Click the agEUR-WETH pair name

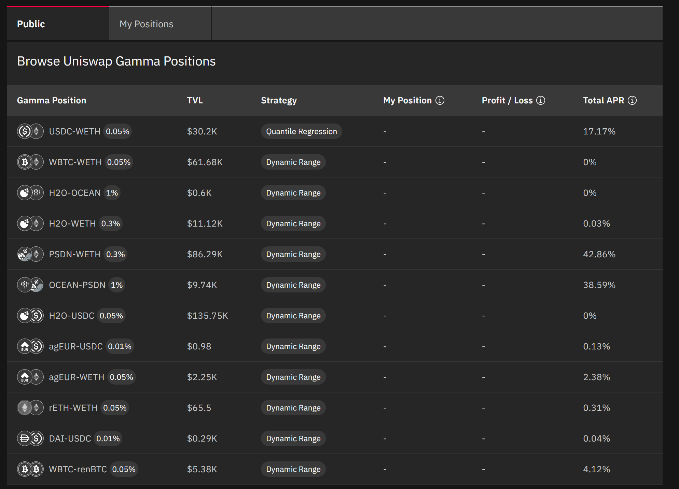tap(77, 377)
